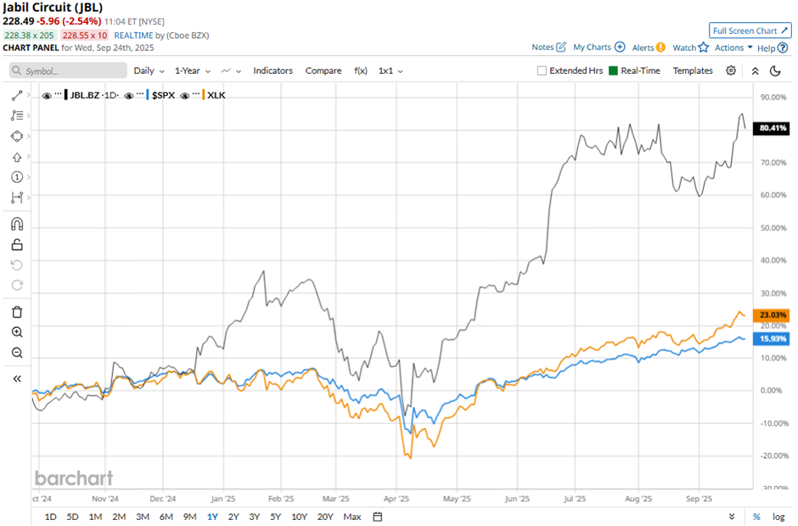Screen dimensions: 798x526
Task: Click the lock drawings icon
Action: [x=17, y=245]
